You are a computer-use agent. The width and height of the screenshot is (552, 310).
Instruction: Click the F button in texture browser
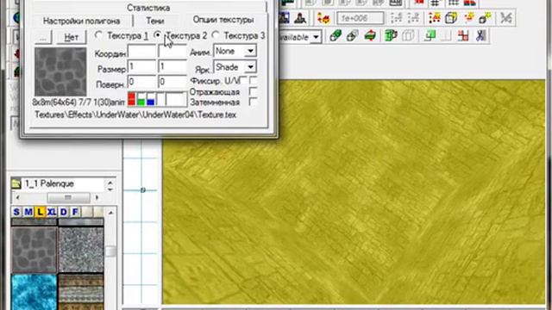pos(75,212)
